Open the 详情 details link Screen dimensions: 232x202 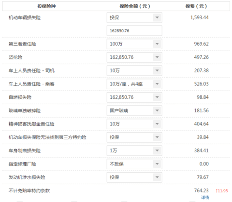click(205, 197)
